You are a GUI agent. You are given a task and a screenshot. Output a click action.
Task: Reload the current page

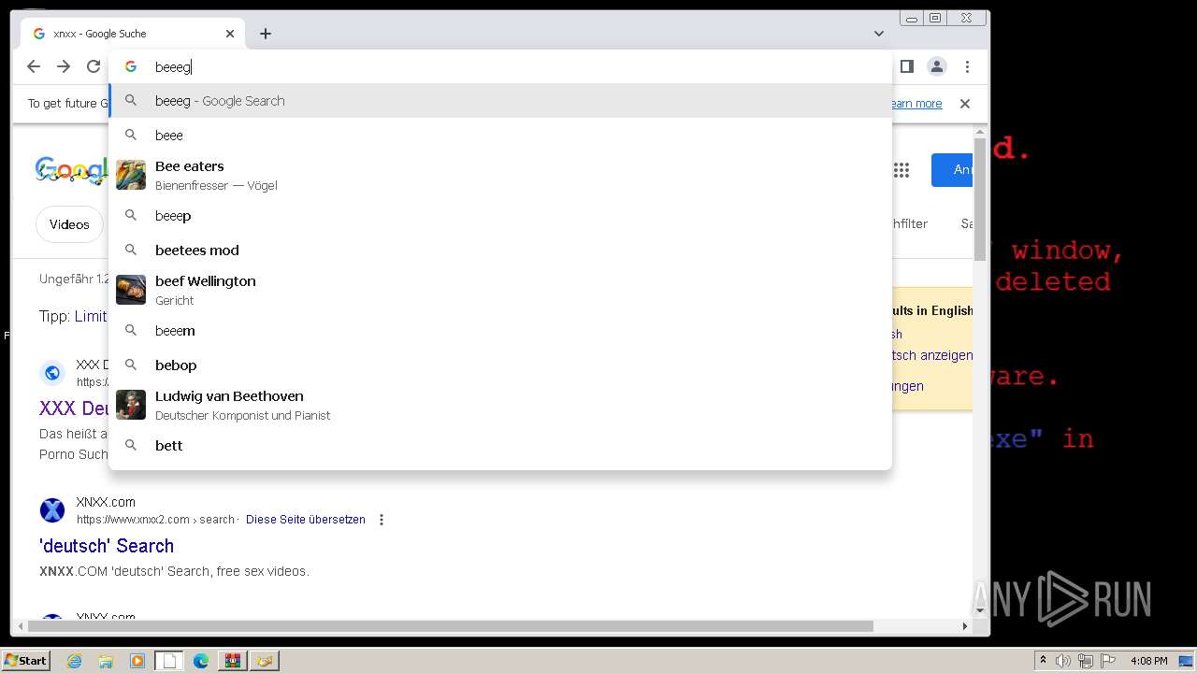click(94, 66)
